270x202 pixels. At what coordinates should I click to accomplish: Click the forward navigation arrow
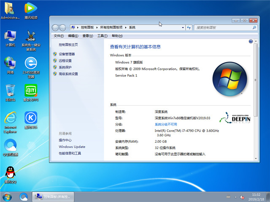62,27
